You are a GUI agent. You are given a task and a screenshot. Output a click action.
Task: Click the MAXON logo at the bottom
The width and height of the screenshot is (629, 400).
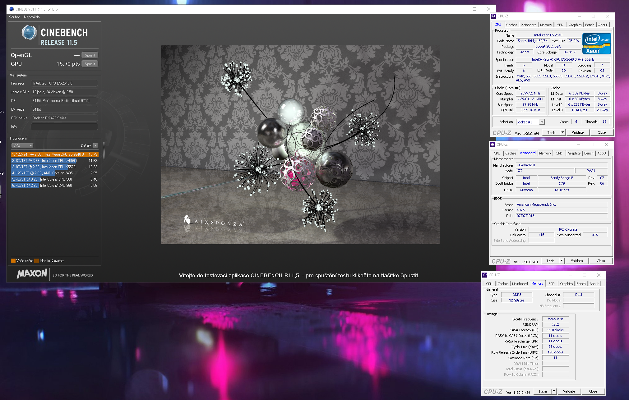pyautogui.click(x=32, y=274)
